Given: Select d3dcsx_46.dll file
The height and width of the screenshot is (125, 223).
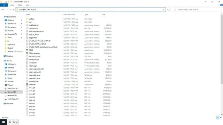Looking at the screenshot, I should (34, 35).
